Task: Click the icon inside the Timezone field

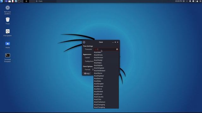Action: tap(117, 49)
